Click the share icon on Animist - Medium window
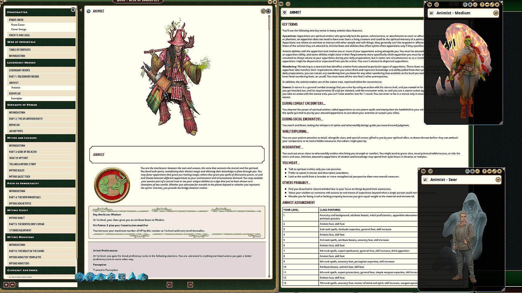 (x=475, y=4)
